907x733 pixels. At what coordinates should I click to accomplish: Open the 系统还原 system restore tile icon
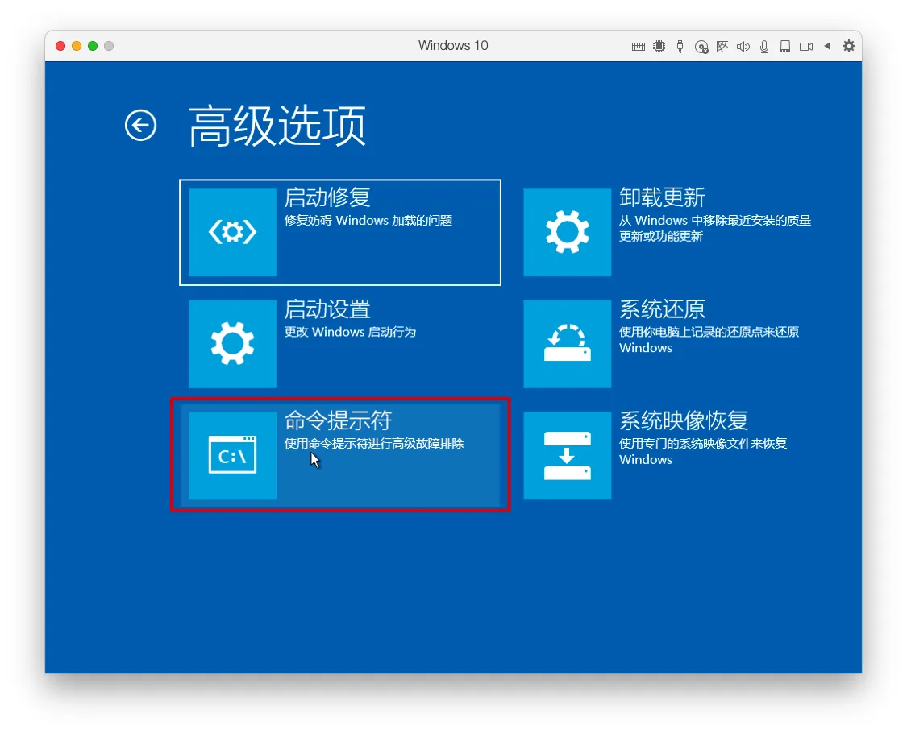point(567,344)
